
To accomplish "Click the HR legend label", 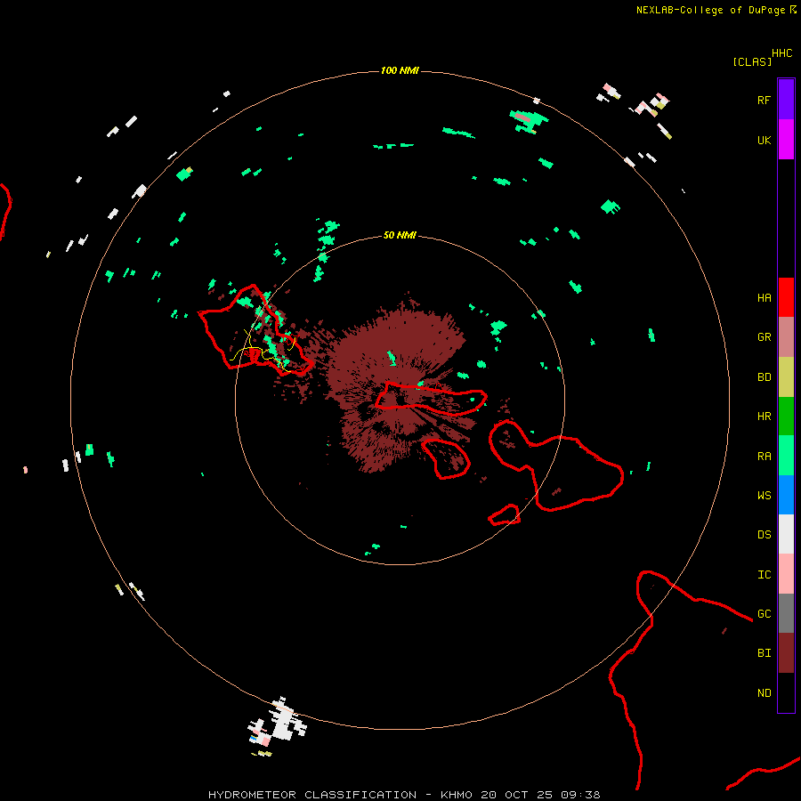I will (x=764, y=417).
